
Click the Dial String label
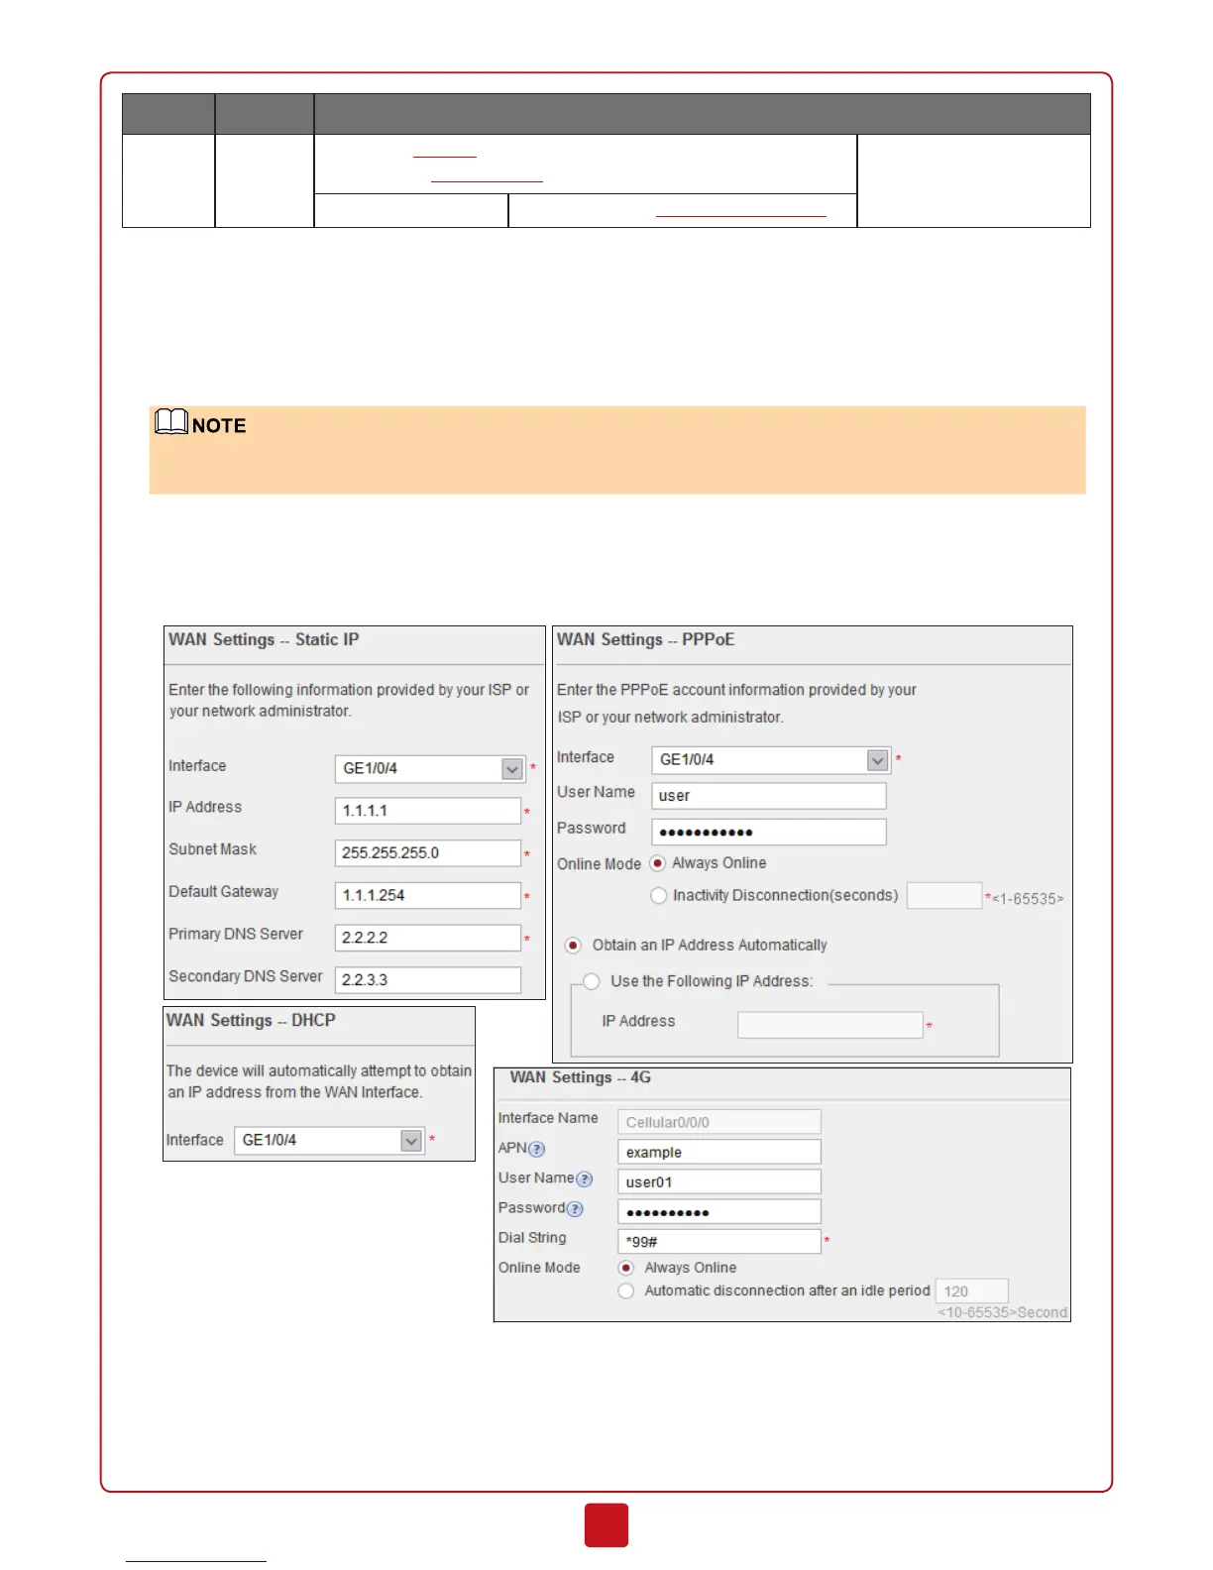(x=532, y=1238)
